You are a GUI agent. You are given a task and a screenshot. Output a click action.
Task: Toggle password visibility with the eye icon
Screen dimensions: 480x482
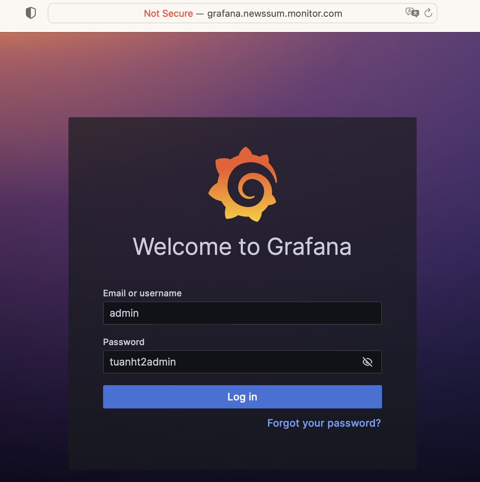point(367,362)
